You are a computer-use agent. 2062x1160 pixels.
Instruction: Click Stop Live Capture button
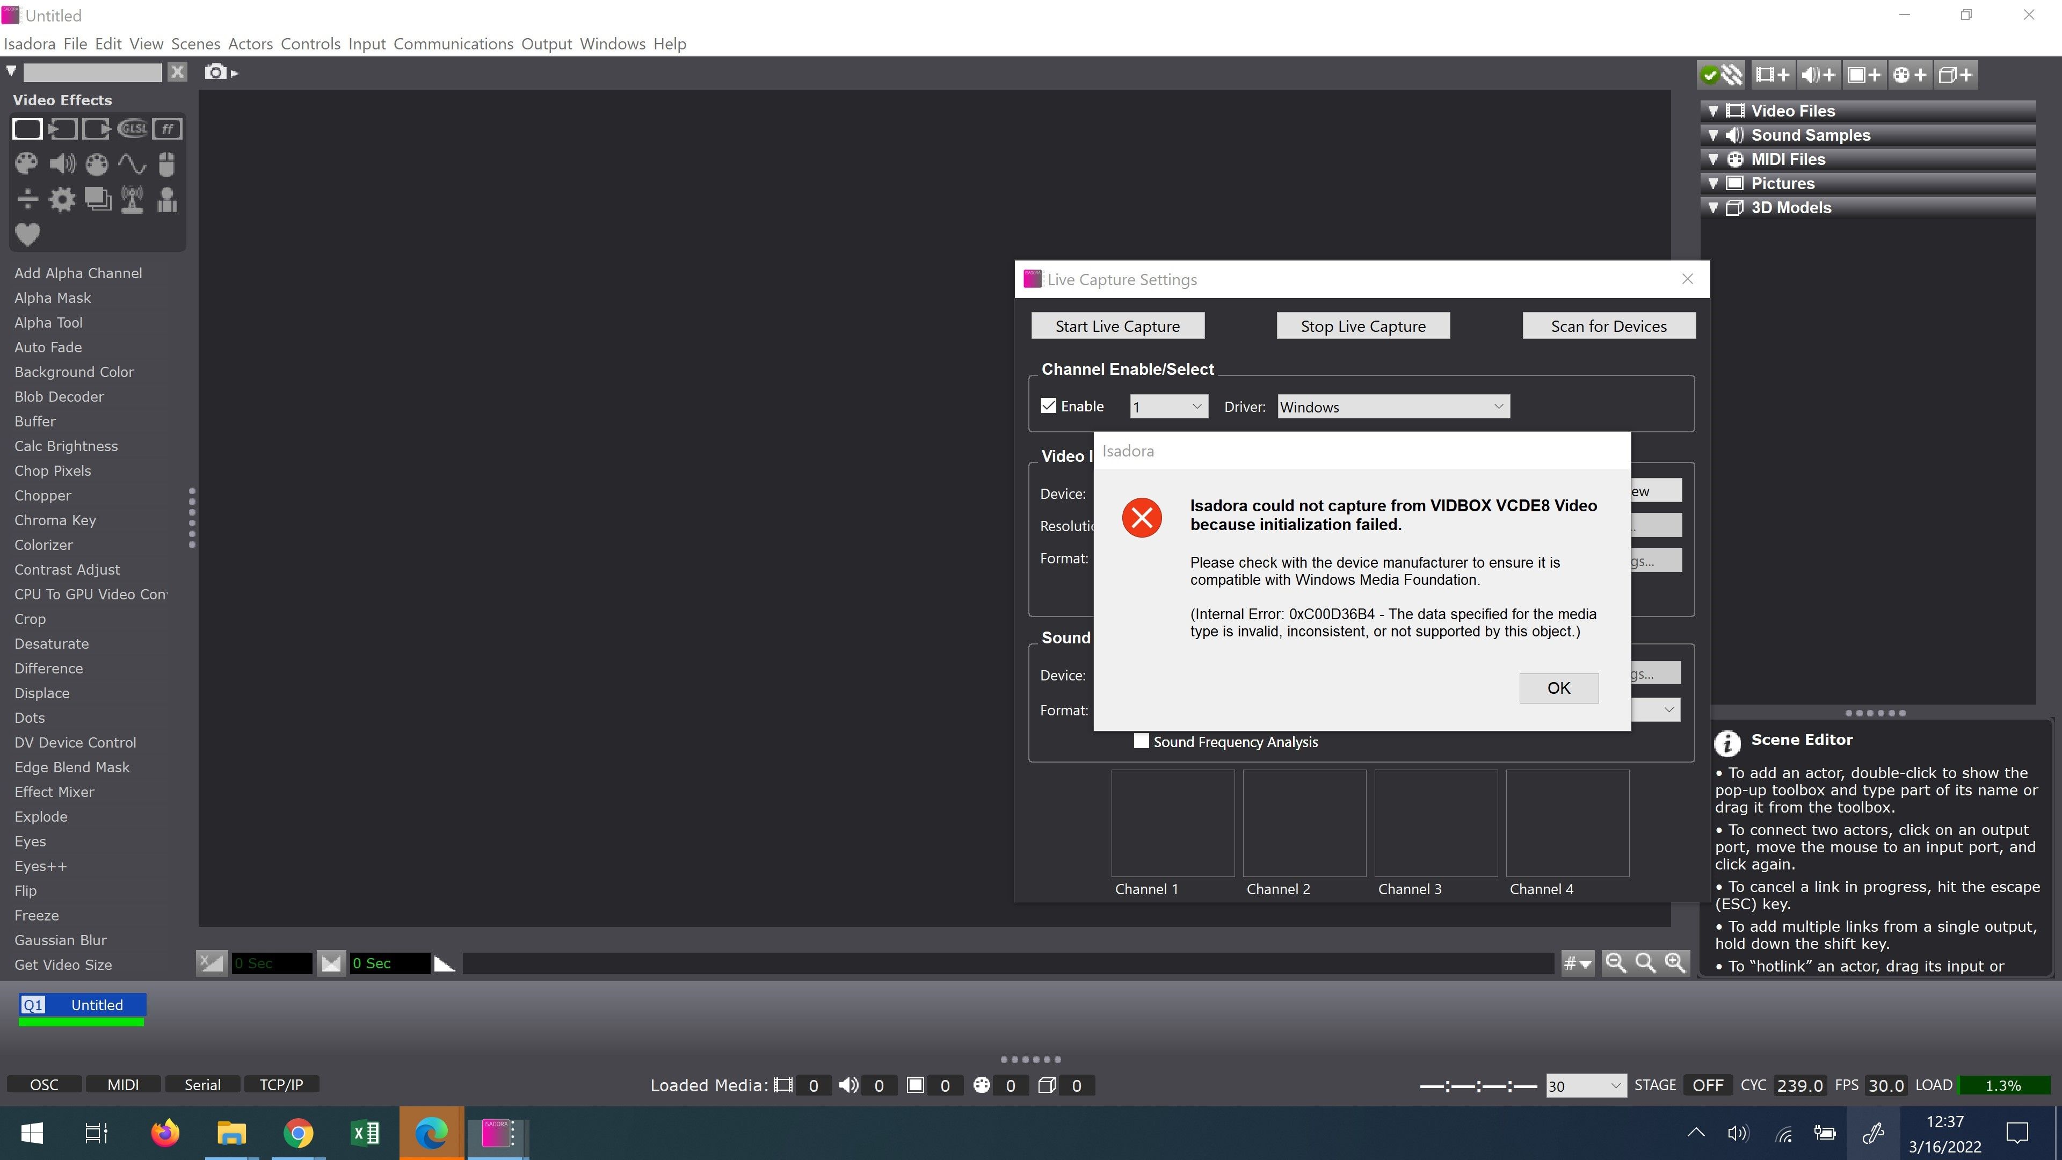1362,326
